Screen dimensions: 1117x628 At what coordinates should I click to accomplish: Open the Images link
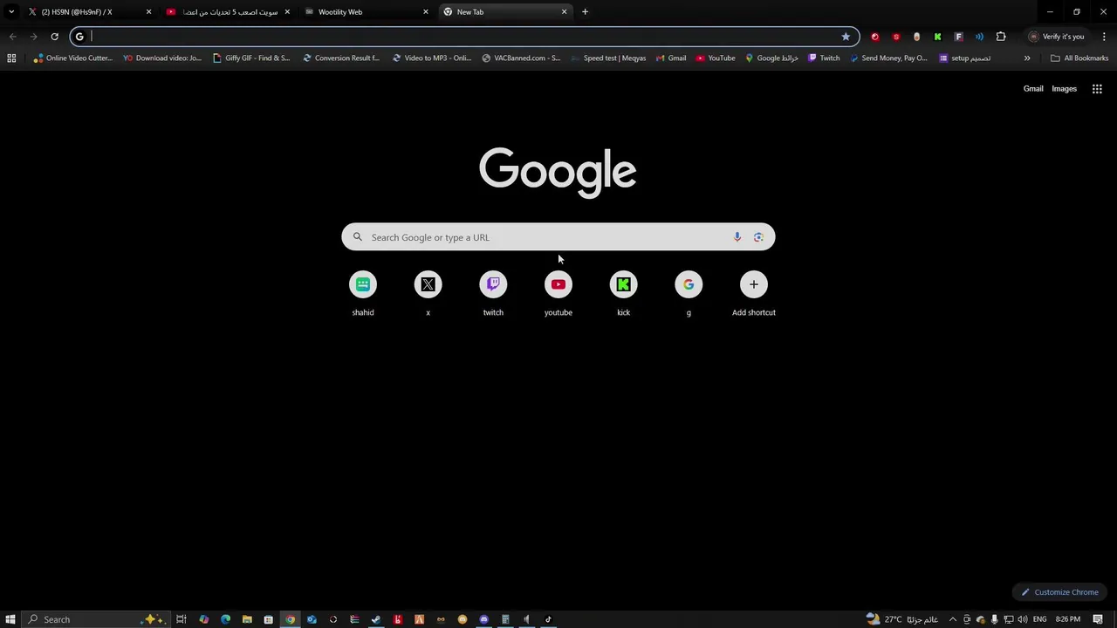tap(1064, 89)
